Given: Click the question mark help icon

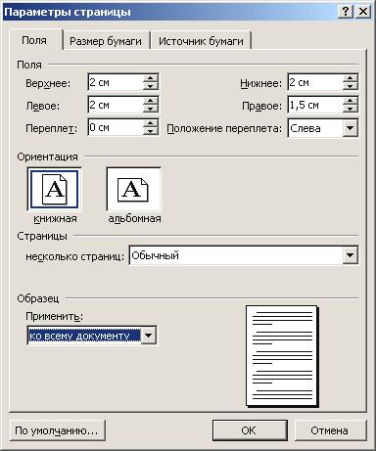Looking at the screenshot, I should pyautogui.click(x=346, y=12).
